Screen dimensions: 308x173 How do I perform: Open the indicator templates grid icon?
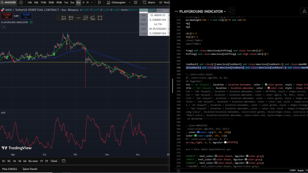[x=136, y=3]
